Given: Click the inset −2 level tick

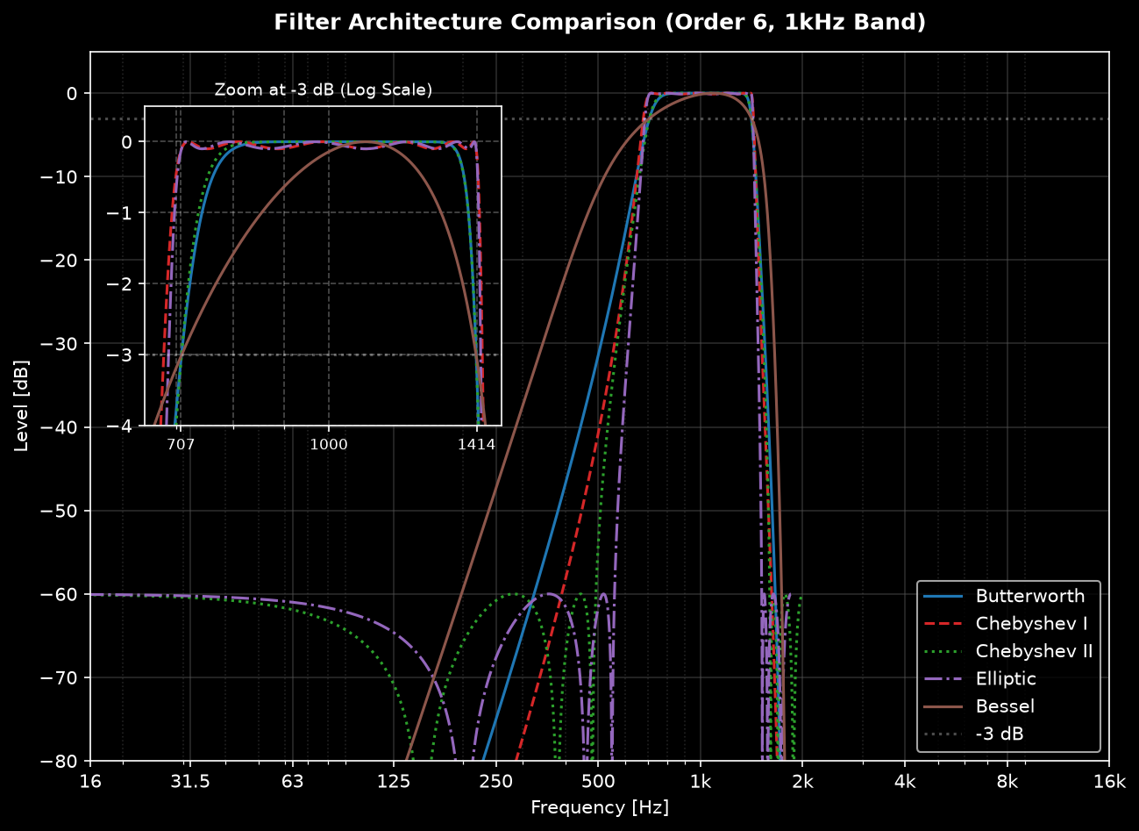Looking at the screenshot, I should pos(120,284).
